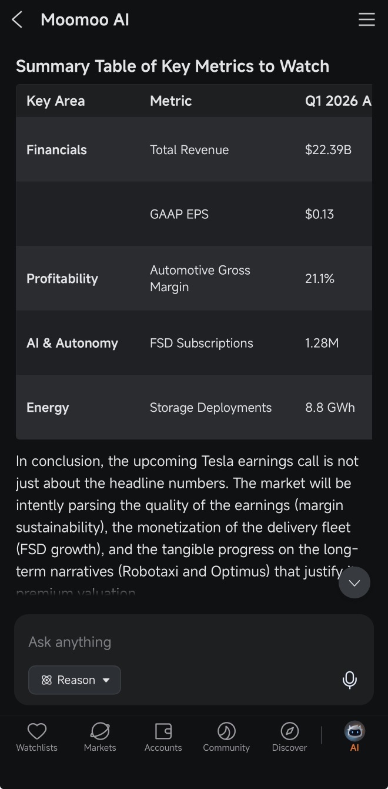Tap the Q1 2026 column header
The image size is (388, 789).
tap(338, 101)
